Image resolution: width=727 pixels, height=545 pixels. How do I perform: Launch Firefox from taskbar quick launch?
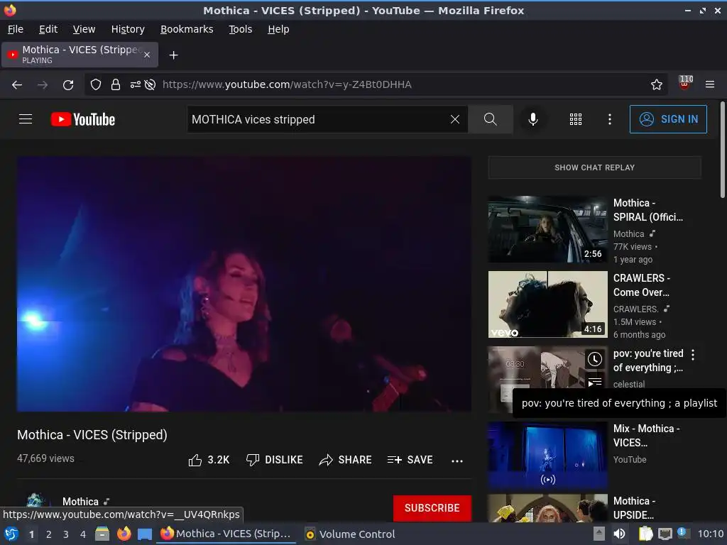click(124, 534)
